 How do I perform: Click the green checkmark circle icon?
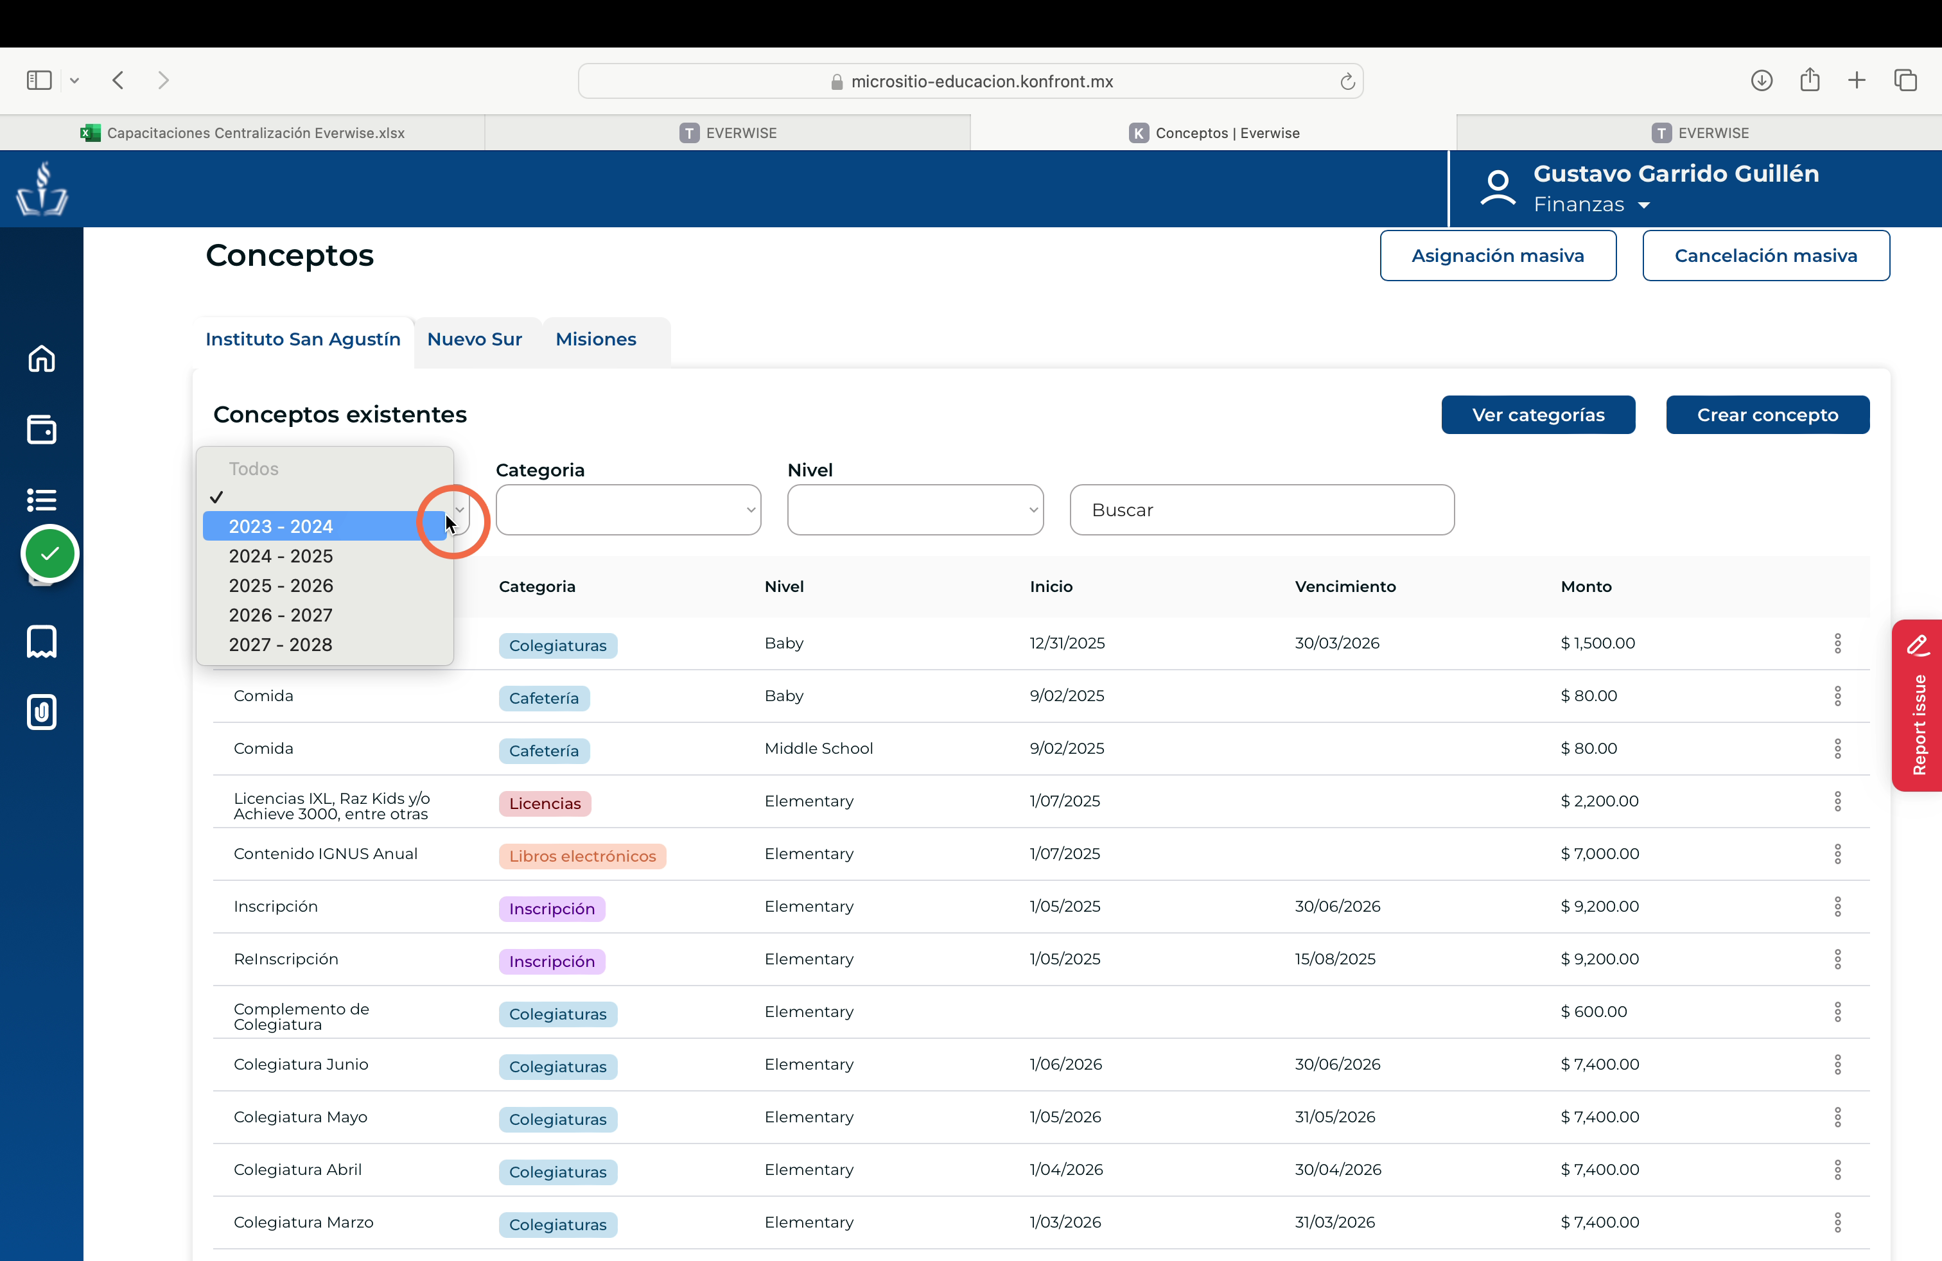click(x=50, y=554)
